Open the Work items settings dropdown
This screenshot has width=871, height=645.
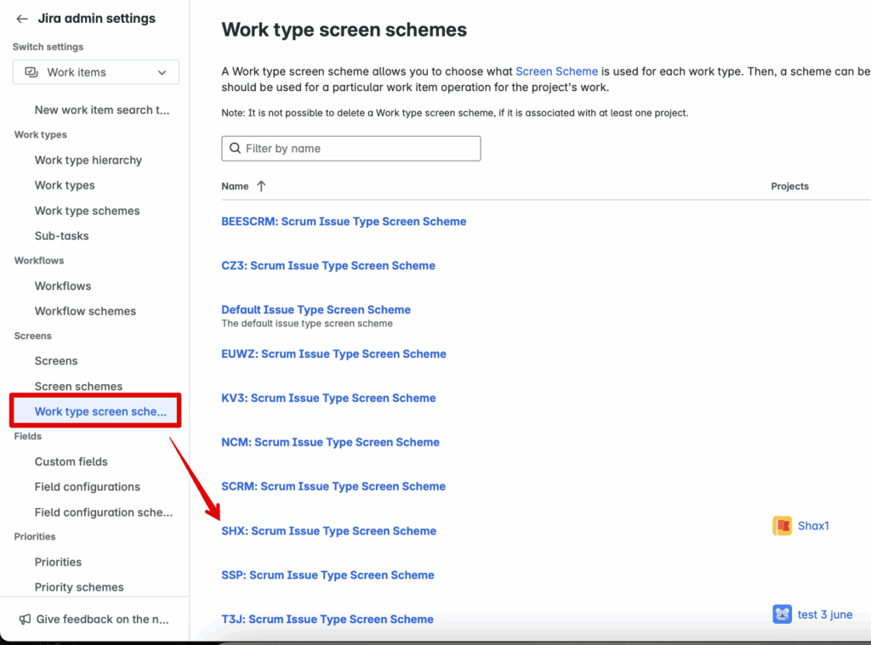point(95,72)
